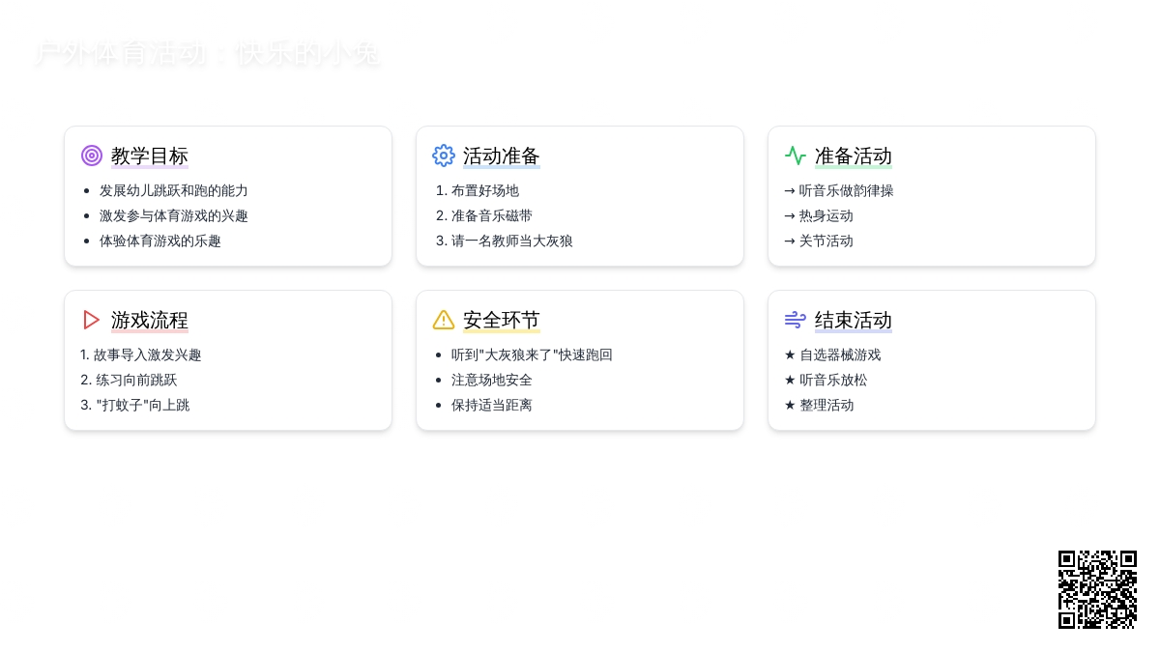Click the bullet 保持适当距离
This screenshot has height=652, width=1160.
point(492,406)
